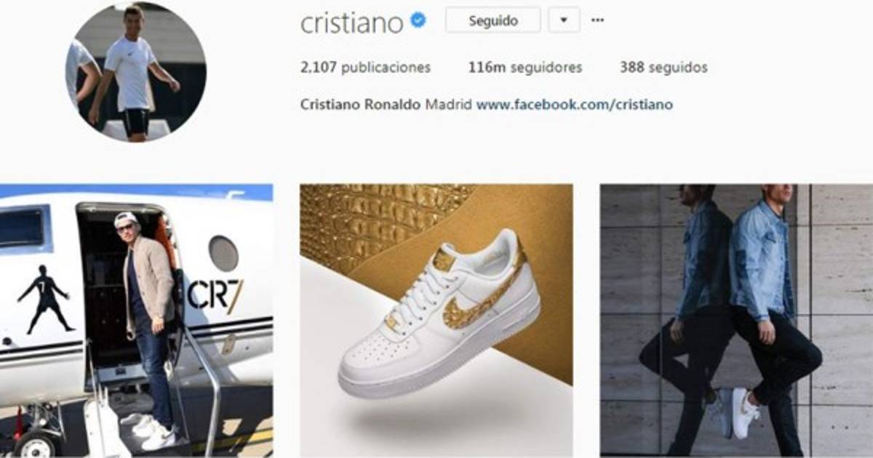This screenshot has width=873, height=458.
Task: Click the white sneakers in the jet photo
Action: click(149, 430)
